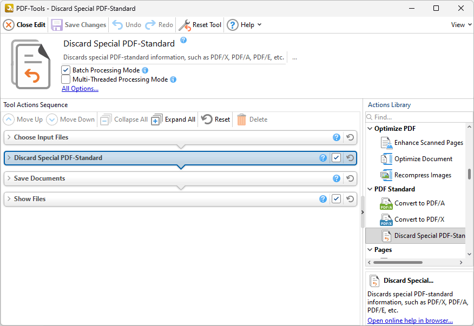Click the Find field in Actions Library
Image resolution: width=474 pixels, height=326 pixels.
pyautogui.click(x=419, y=117)
